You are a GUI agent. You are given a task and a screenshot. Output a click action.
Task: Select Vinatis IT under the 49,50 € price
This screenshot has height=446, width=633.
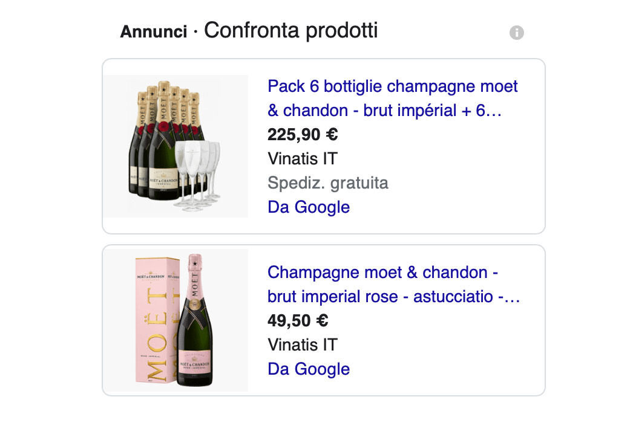(x=302, y=345)
